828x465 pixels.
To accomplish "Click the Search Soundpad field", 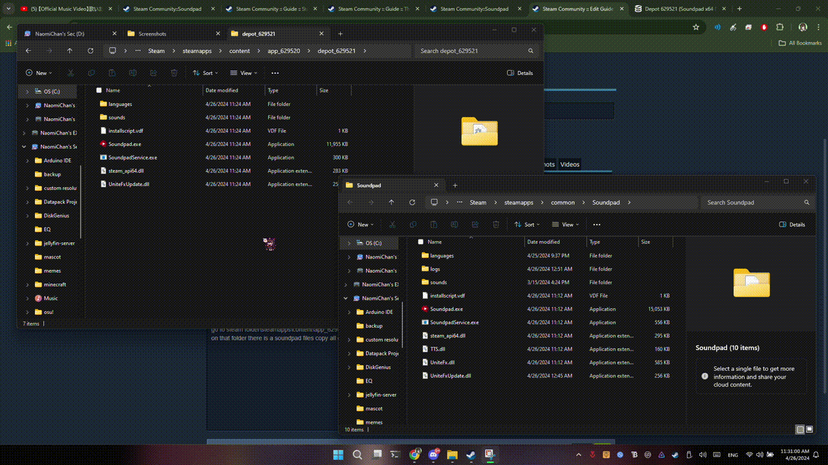I will point(757,202).
